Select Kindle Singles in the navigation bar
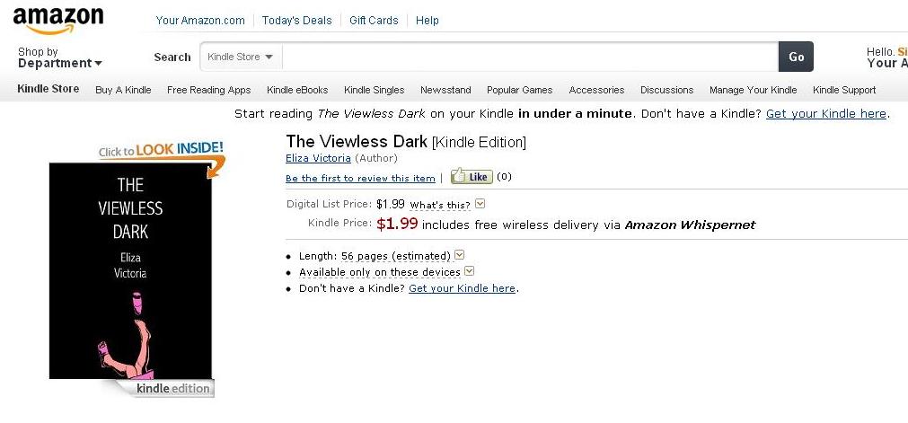The width and height of the screenshot is (908, 423). (374, 90)
